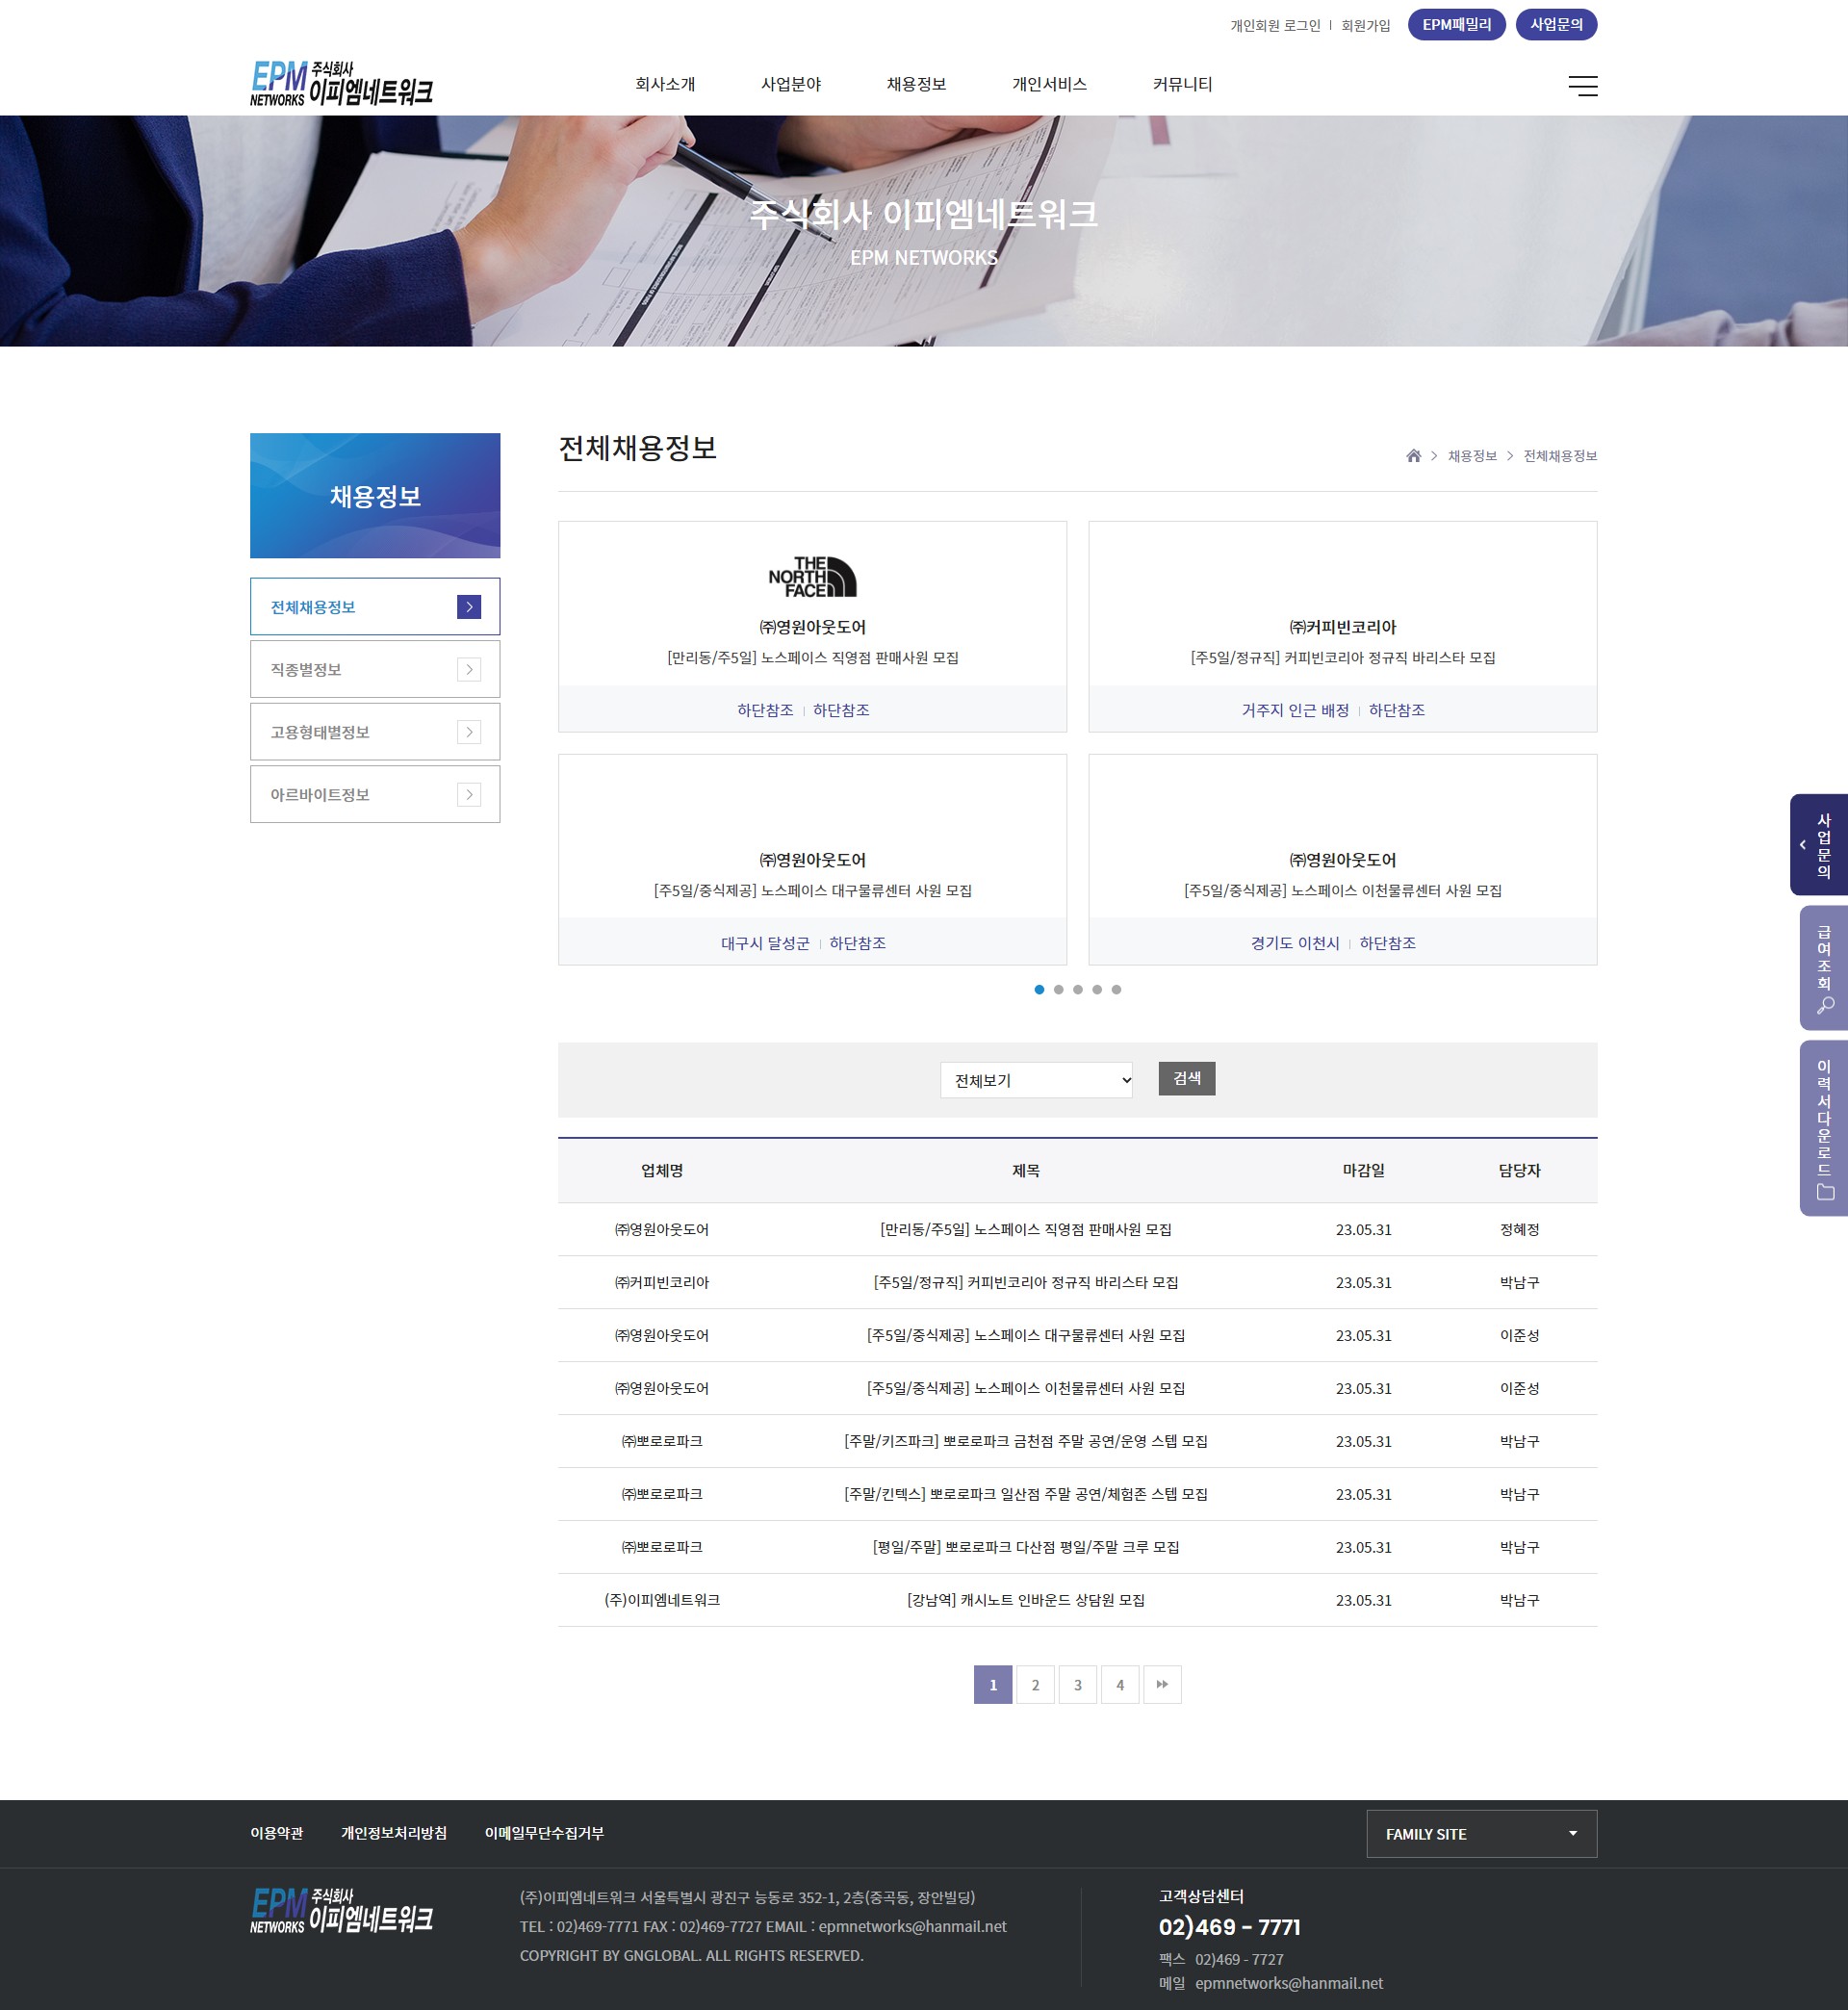Click 회원가입 link
This screenshot has height=2010, width=1848.
tap(1365, 26)
